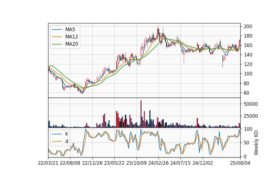Click the 23/10/09 date label
This screenshot has width=267, height=192.
(136, 163)
